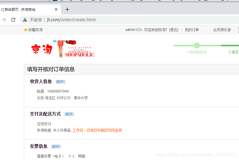Viewport: 239px width, 160px height.
Task: Open a new browser tab
Action: click(67, 9)
